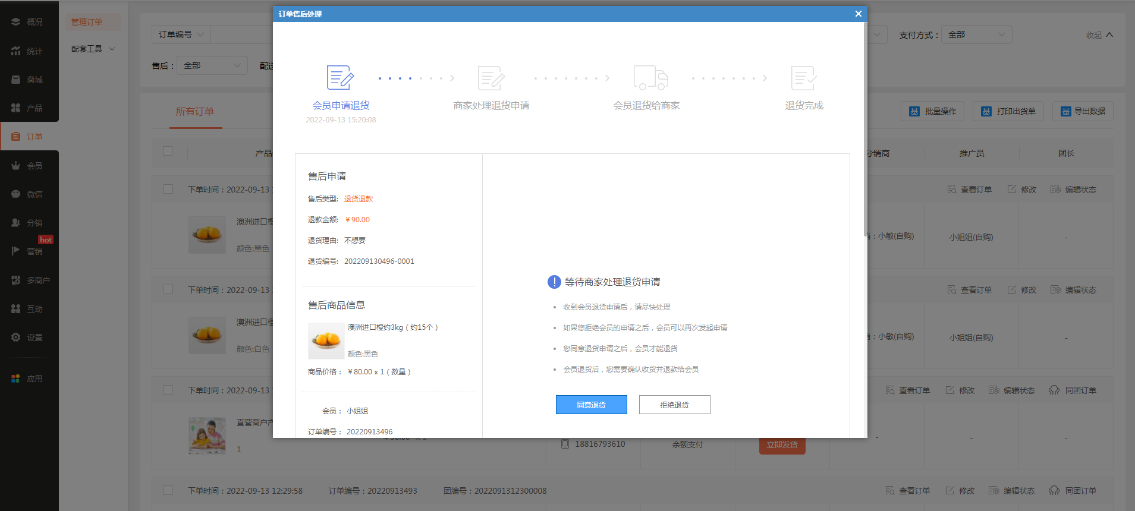Click the 同意退货 button
Image resolution: width=1135 pixels, height=511 pixels.
click(591, 405)
